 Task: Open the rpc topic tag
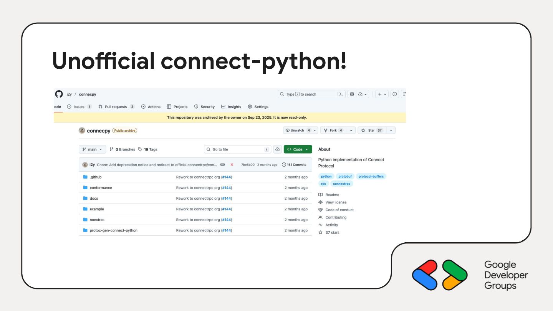(x=323, y=184)
